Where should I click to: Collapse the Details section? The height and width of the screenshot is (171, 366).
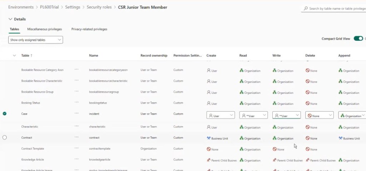10,19
